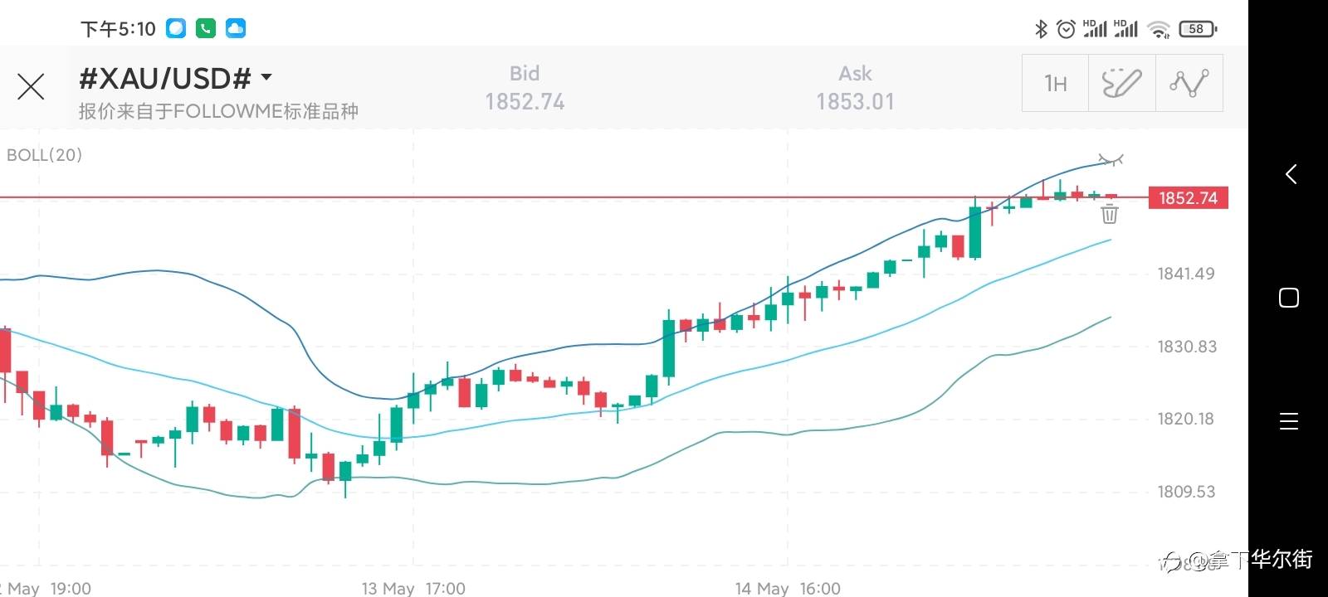Screen dimensions: 1328x597
Task: Delete the horizontal price line via trash icon
Action: pos(1109,215)
